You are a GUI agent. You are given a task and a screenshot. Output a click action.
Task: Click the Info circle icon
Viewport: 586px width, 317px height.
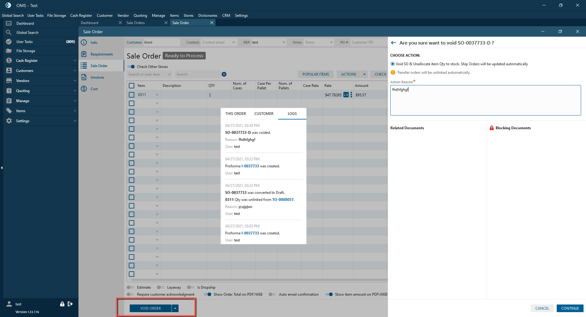[x=84, y=43]
